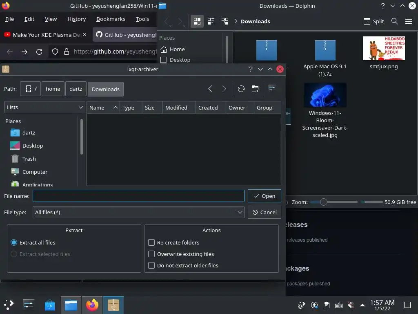Sort by Group column header
Screen dimensions: 418x314
tap(267, 108)
